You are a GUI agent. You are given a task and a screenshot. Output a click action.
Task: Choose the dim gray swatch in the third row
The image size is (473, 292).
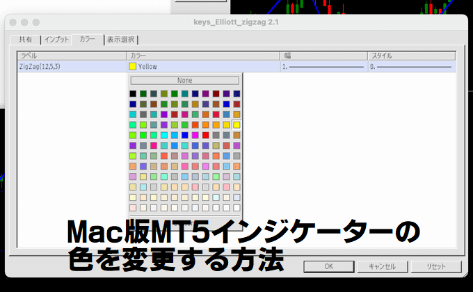(143, 115)
